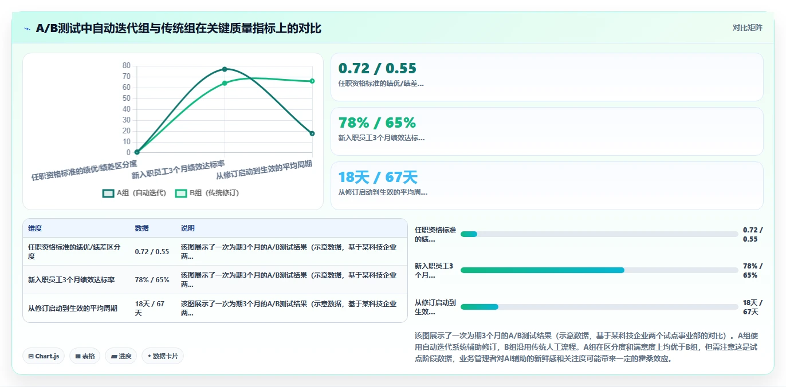Image resolution: width=786 pixels, height=387 pixels.
Task: Click the table value 78% / 65%
Action: coord(152,280)
